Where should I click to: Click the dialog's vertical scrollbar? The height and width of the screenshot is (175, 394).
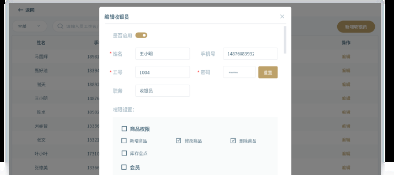click(285, 40)
